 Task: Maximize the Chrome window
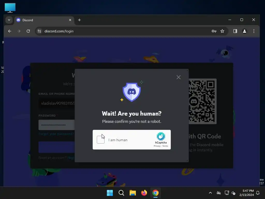click(242, 20)
